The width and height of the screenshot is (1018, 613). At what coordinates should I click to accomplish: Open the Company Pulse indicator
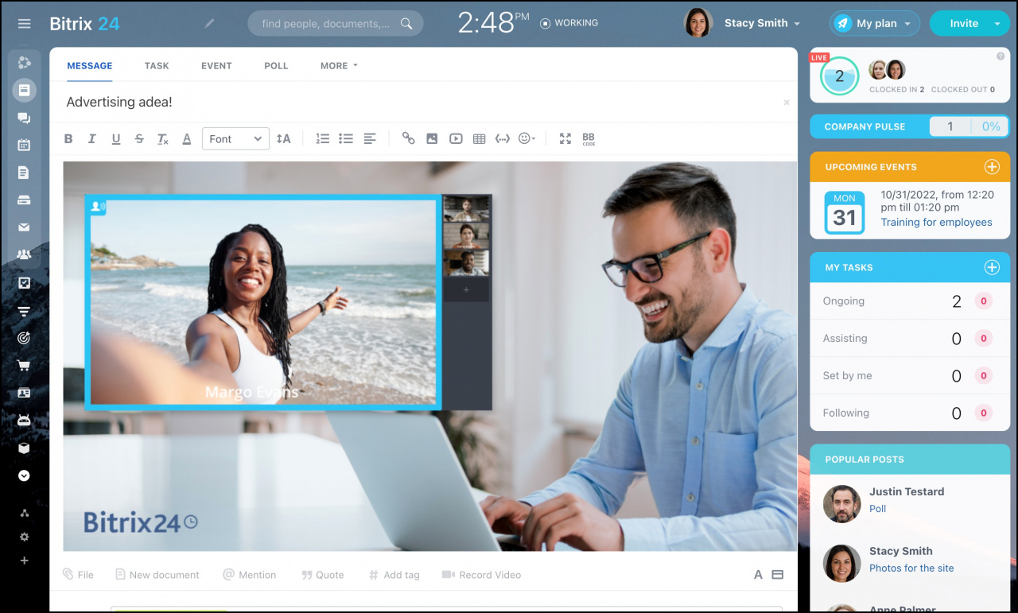click(910, 126)
